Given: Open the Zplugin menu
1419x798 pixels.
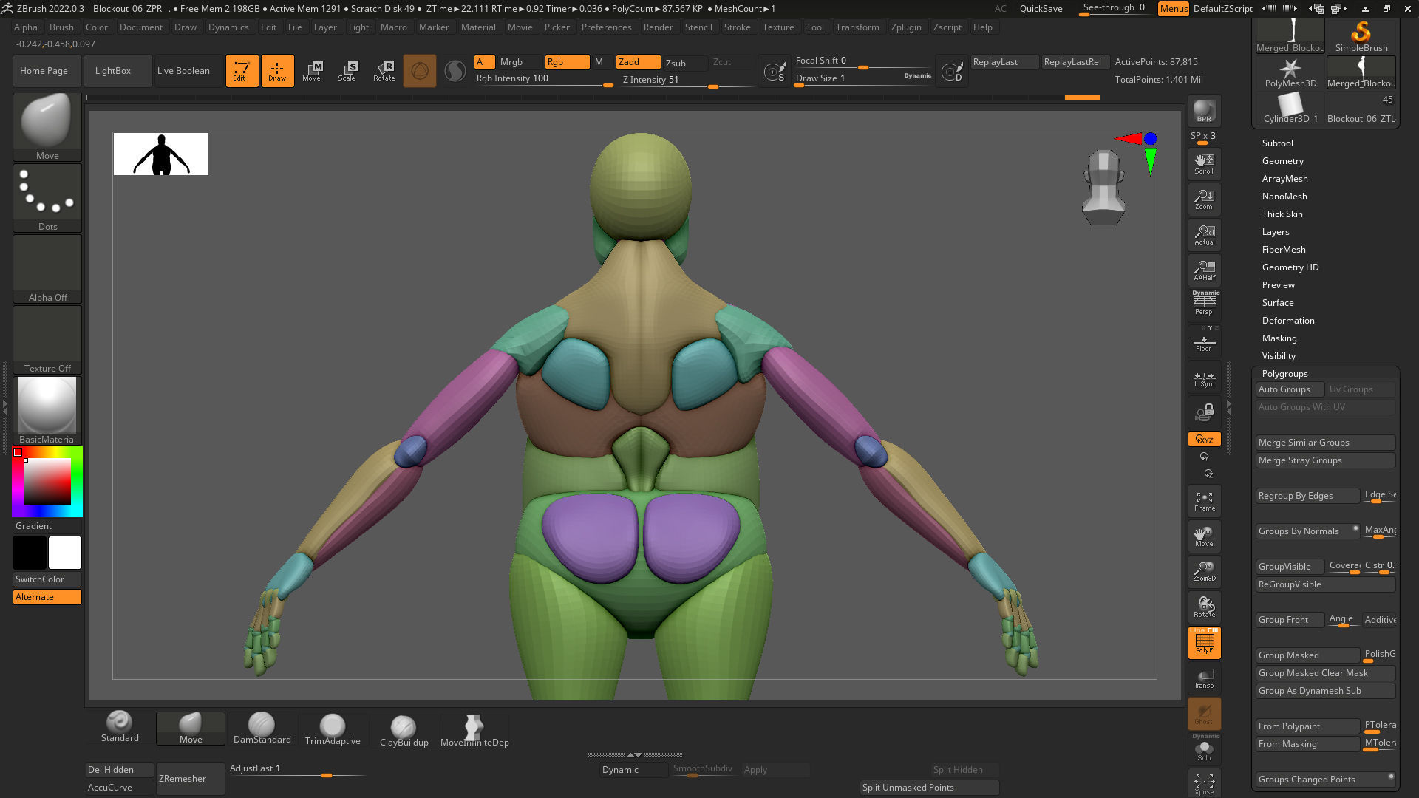Looking at the screenshot, I should (x=906, y=27).
